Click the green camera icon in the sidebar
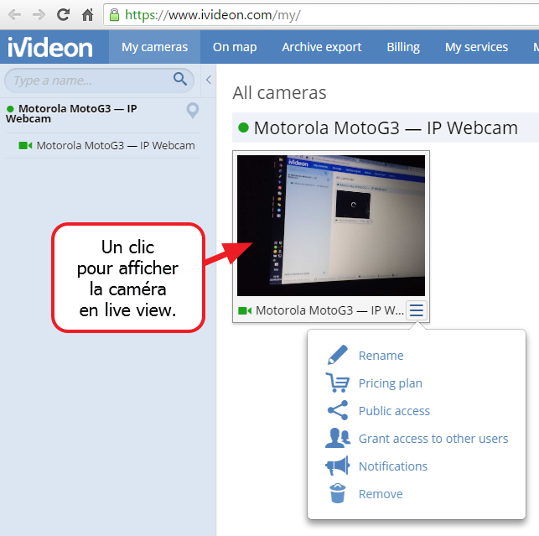 point(25,145)
